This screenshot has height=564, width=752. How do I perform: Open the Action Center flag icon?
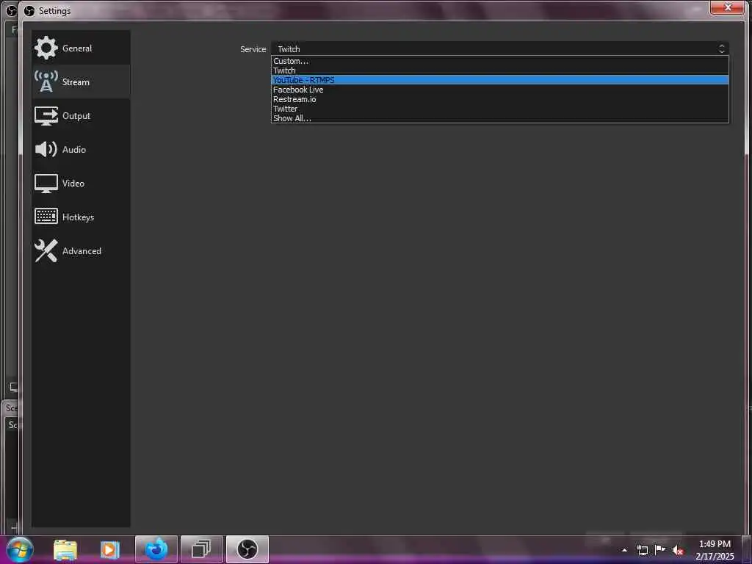pyautogui.click(x=660, y=549)
